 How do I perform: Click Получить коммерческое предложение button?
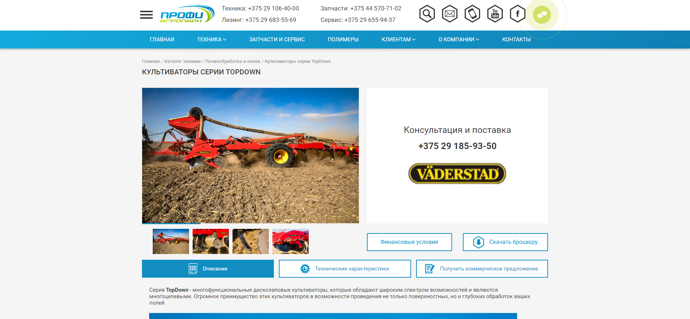[482, 269]
